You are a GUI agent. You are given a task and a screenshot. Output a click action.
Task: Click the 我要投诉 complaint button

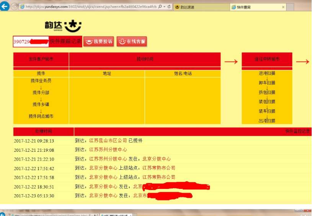(x=99, y=42)
